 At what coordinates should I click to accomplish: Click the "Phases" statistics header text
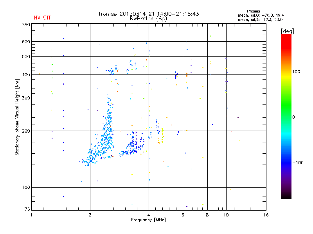pos(253,11)
